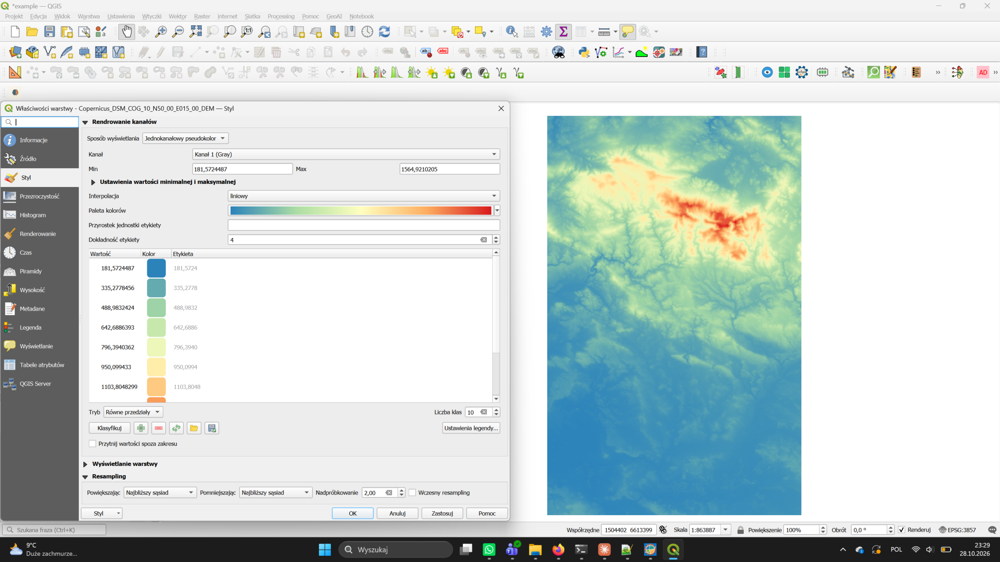Toggle the scale lock icon in status bar
1000x562 pixels.
[741, 530]
